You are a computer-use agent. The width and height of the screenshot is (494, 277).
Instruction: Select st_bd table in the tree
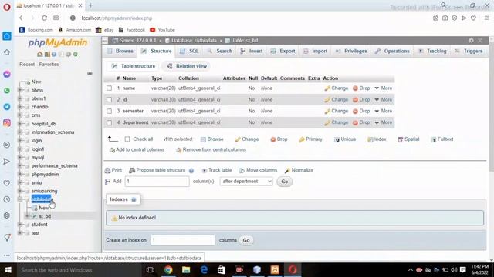tap(45, 216)
